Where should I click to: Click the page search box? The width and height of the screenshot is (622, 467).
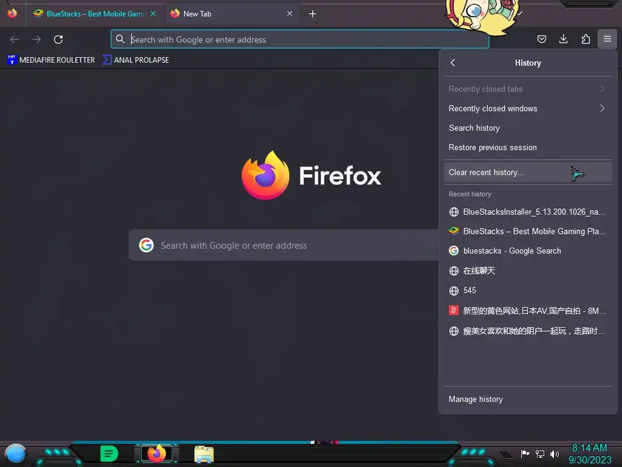click(x=284, y=245)
